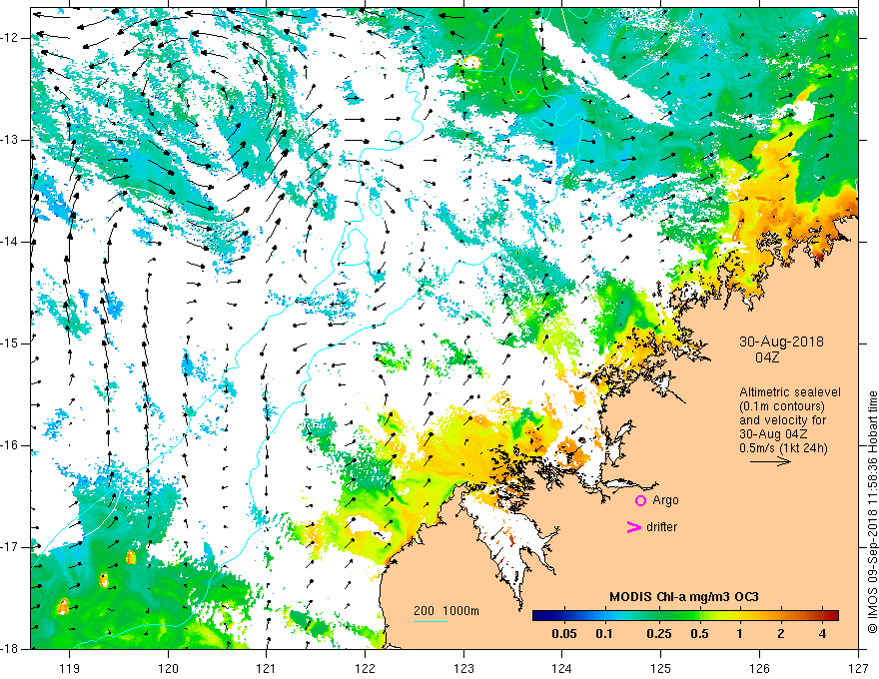
Task: Click the '30-Aug-2018' date text
Action: coord(781,341)
